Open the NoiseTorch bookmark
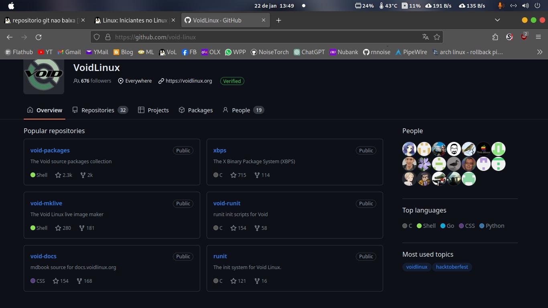This screenshot has height=308, width=548. click(x=270, y=52)
